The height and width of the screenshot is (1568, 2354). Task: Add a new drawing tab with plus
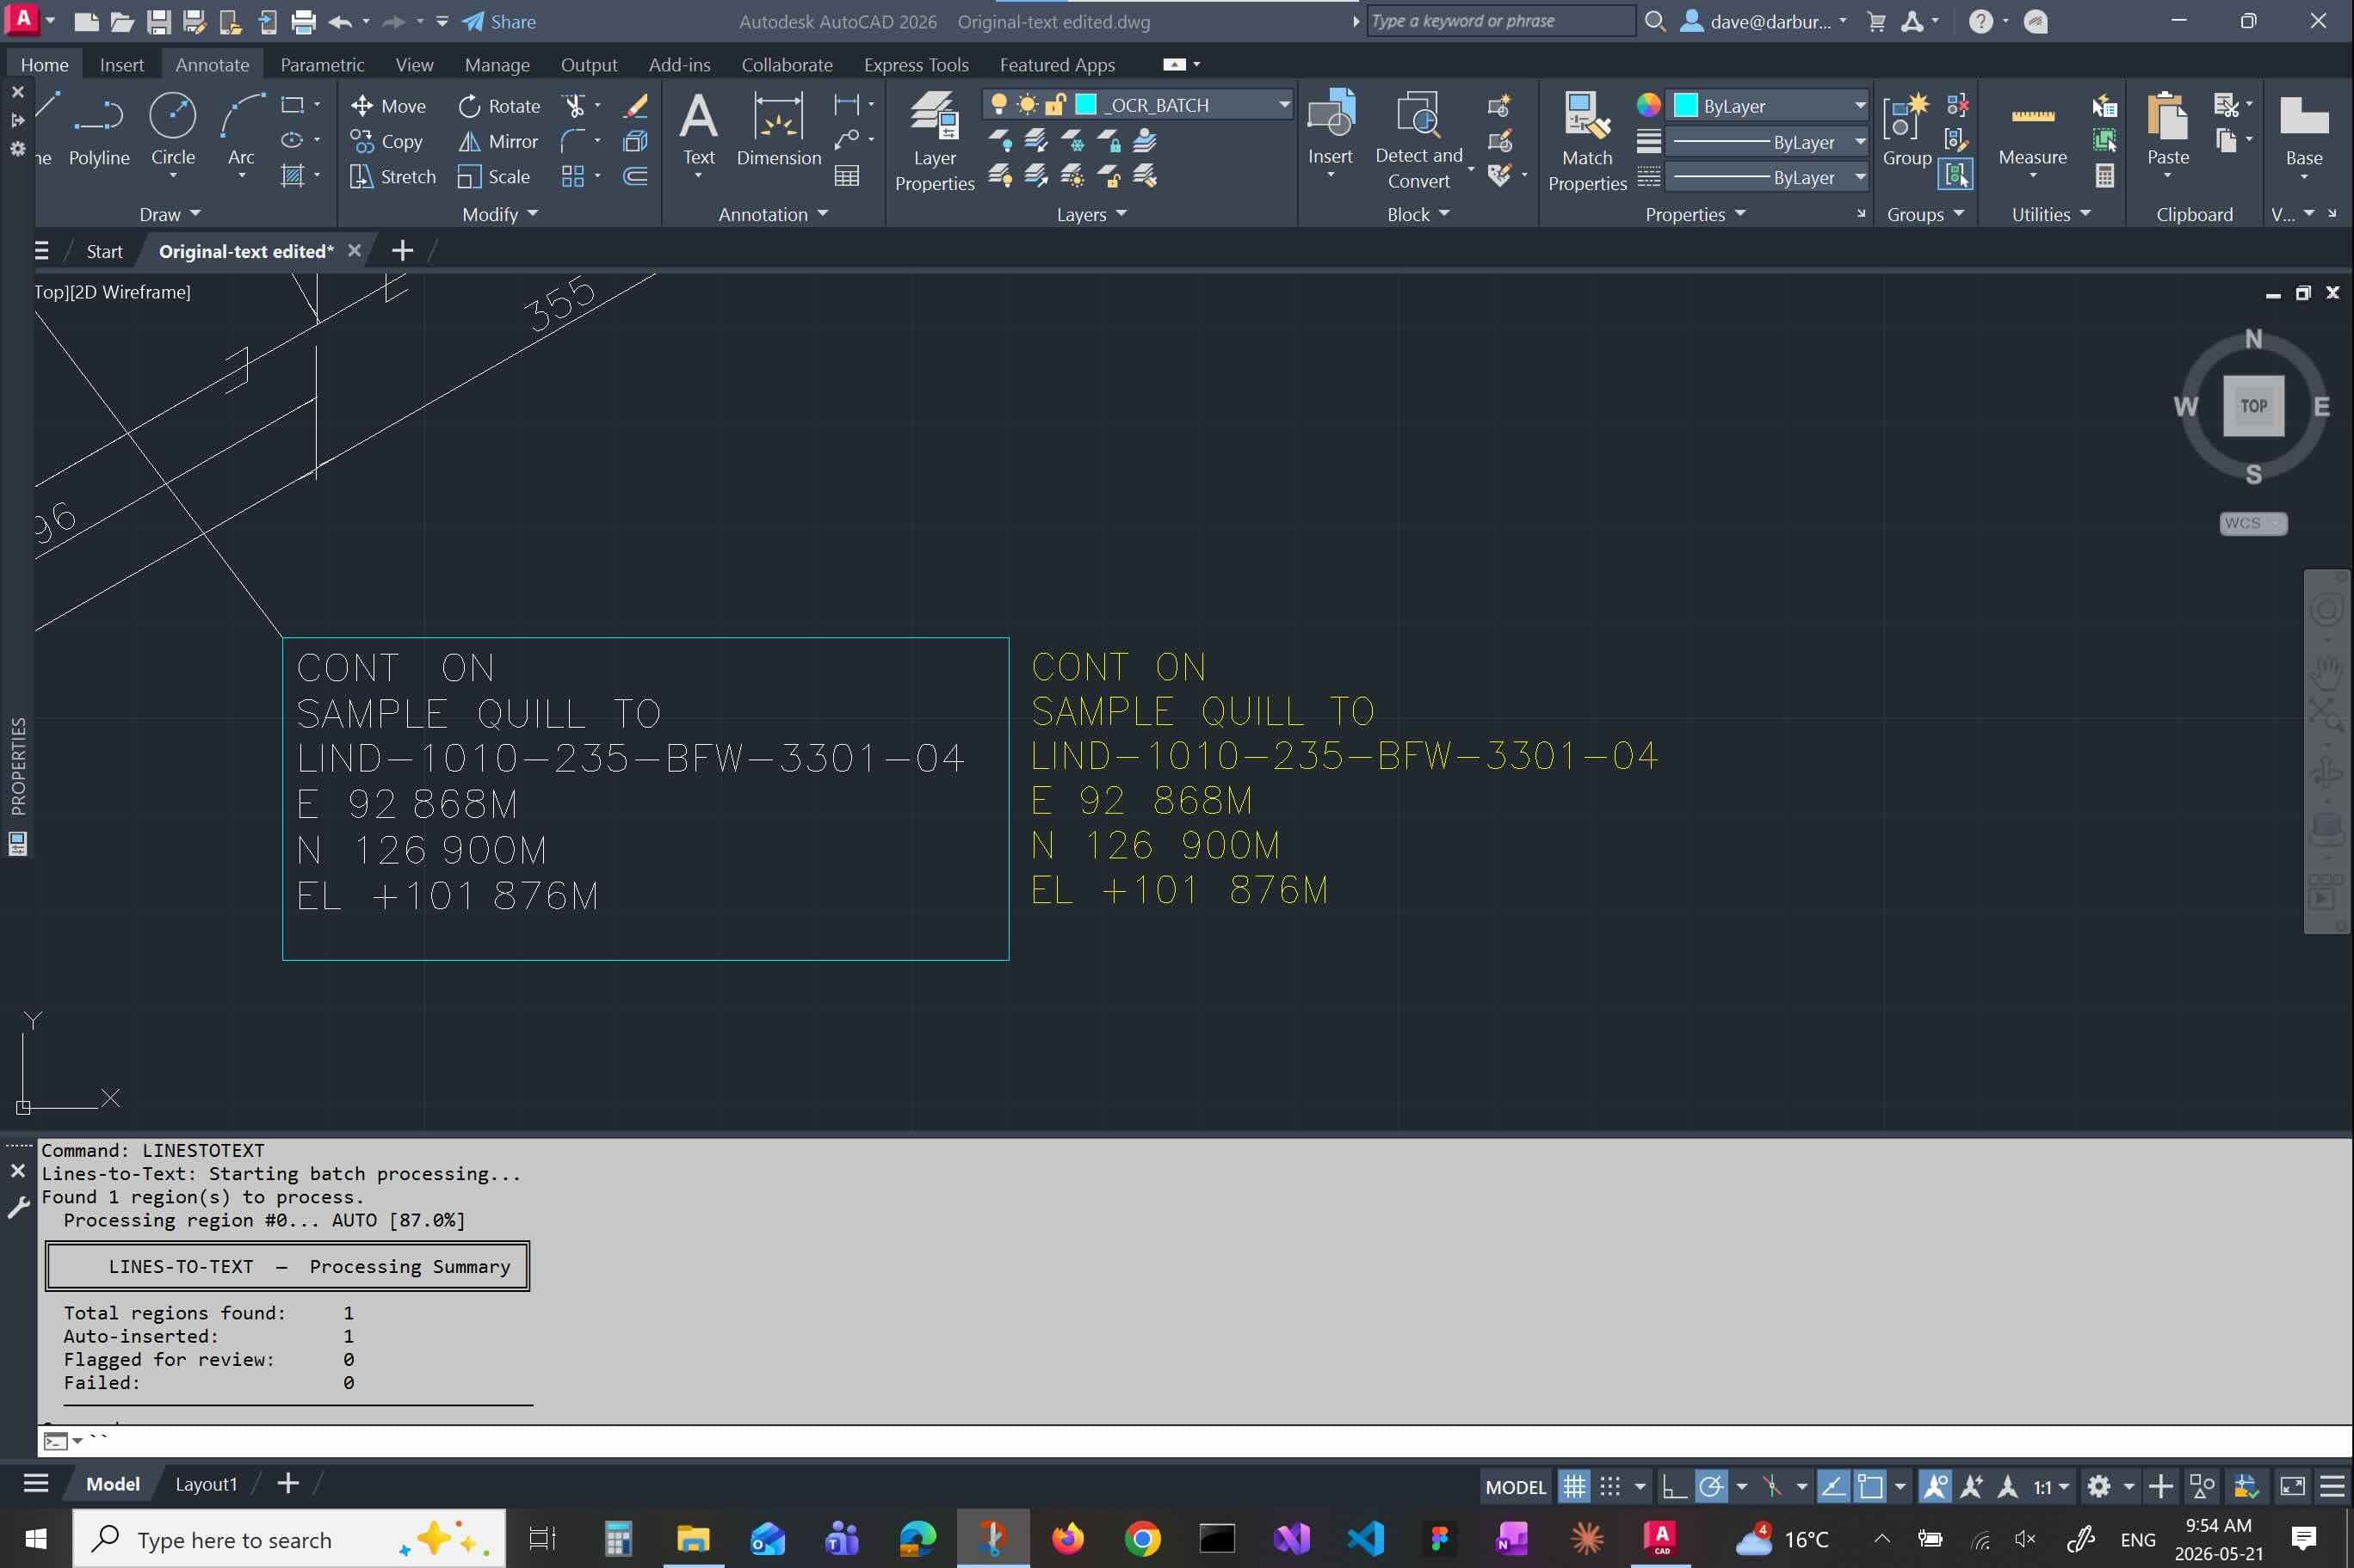coord(402,250)
